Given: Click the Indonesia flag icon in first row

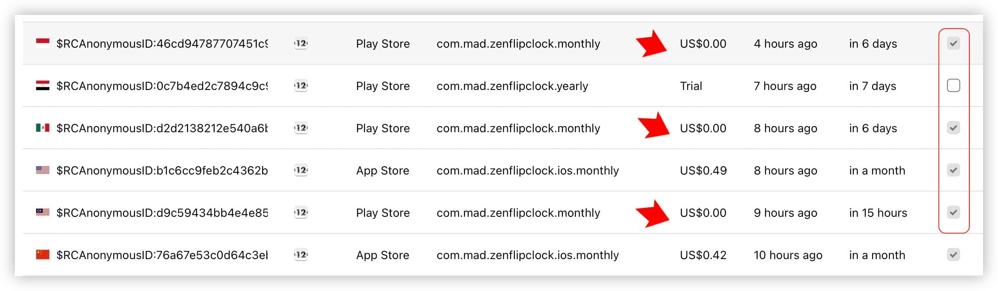Looking at the screenshot, I should 42,43.
